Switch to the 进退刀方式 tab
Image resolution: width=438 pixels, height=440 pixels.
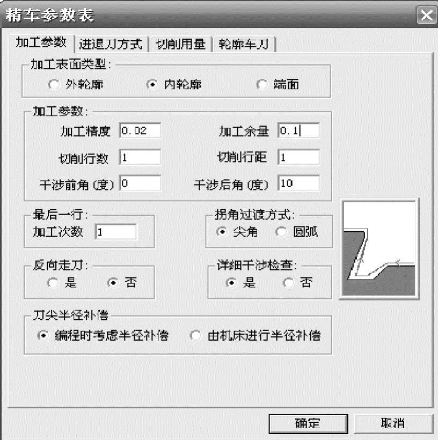[111, 45]
